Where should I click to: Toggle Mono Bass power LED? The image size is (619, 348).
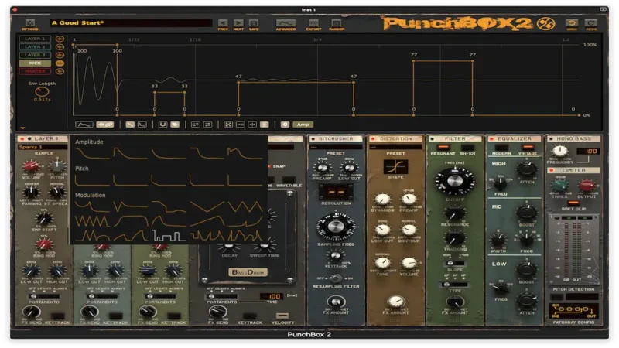click(x=551, y=139)
